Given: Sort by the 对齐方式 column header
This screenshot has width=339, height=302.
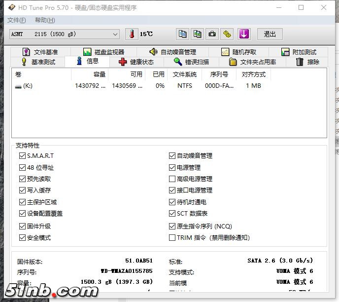Looking at the screenshot, I should [x=253, y=75].
